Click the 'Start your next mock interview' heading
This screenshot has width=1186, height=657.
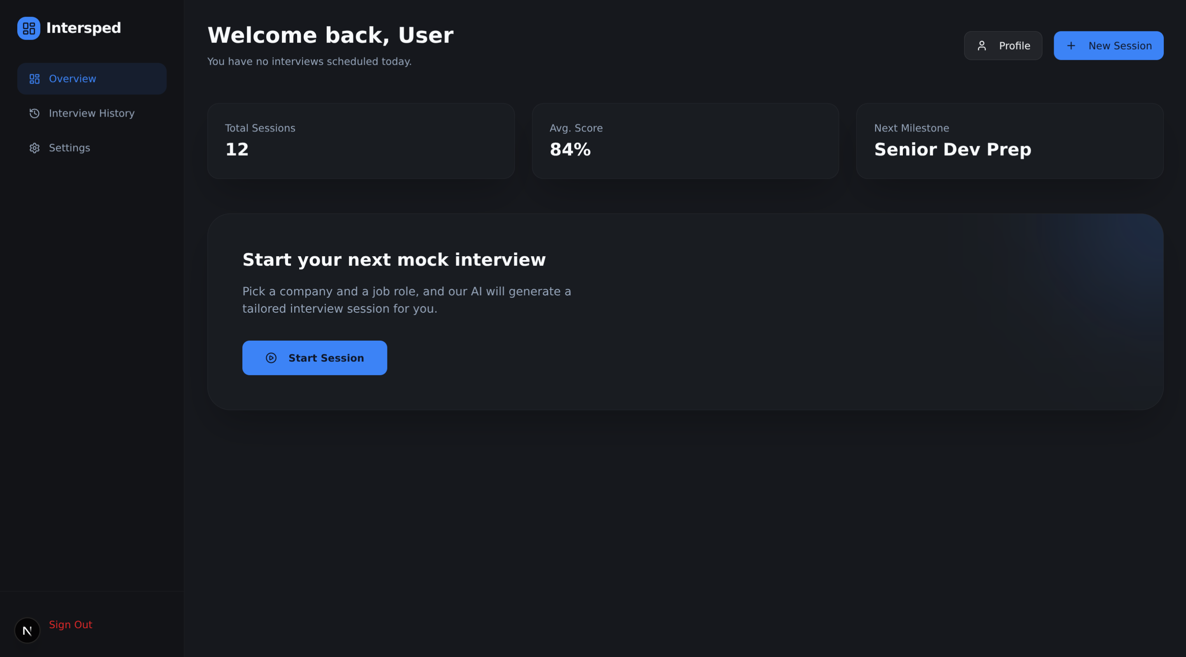point(394,260)
